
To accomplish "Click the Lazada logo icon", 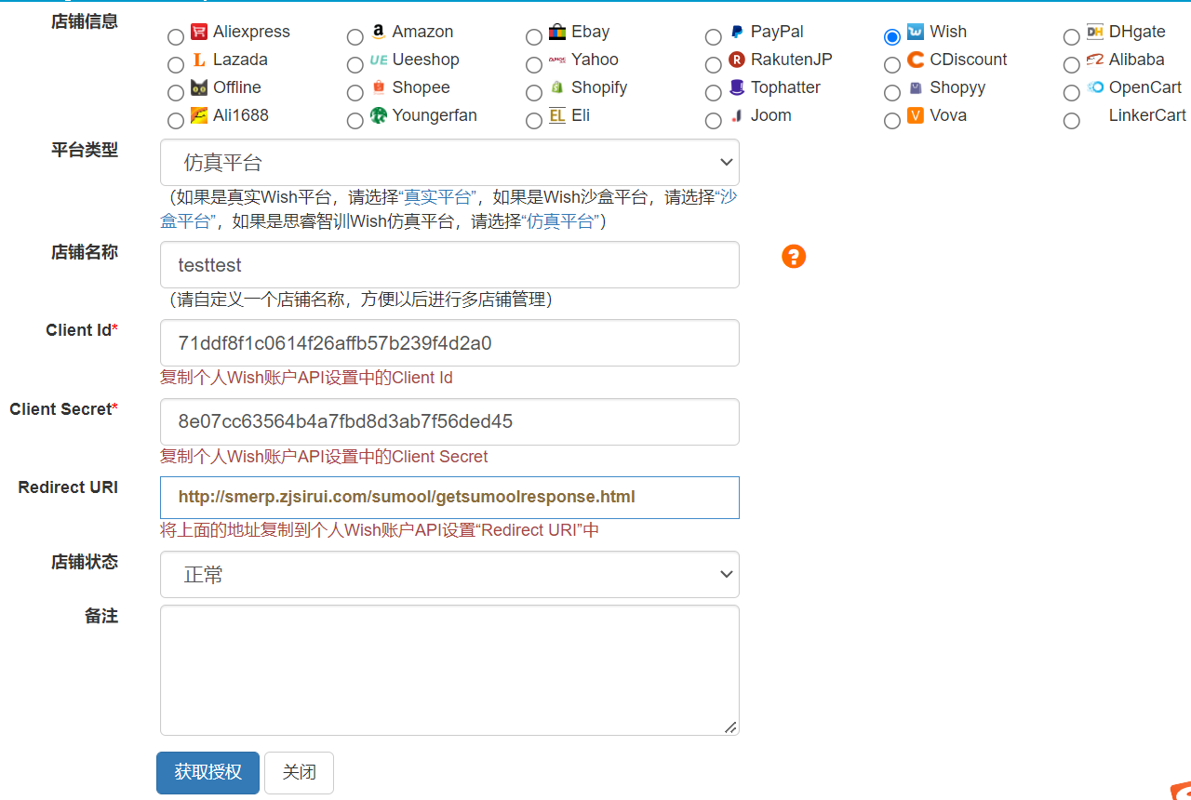I will point(199,60).
